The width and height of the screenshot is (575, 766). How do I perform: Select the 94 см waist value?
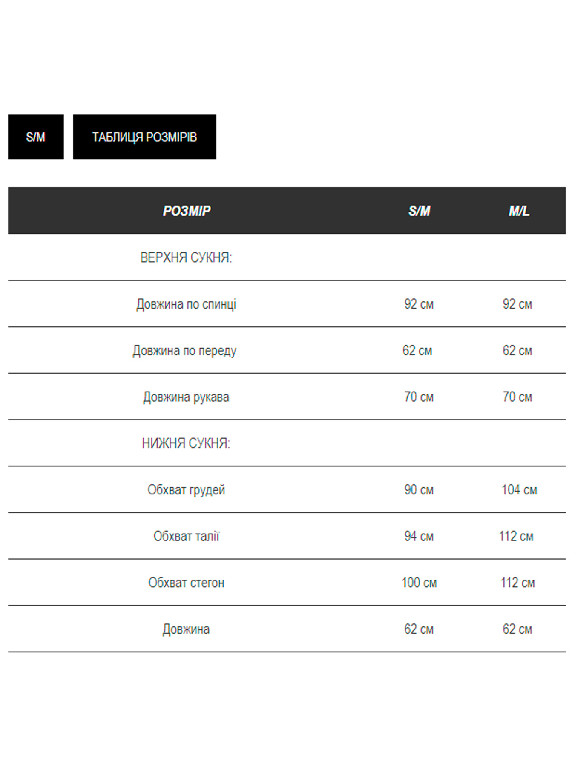419,536
